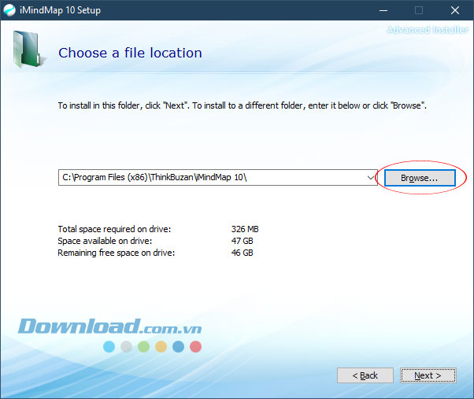Click the Browse... button

click(x=420, y=178)
